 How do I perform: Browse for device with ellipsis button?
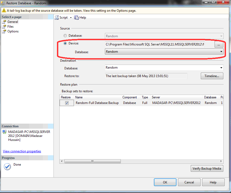pos(219,45)
